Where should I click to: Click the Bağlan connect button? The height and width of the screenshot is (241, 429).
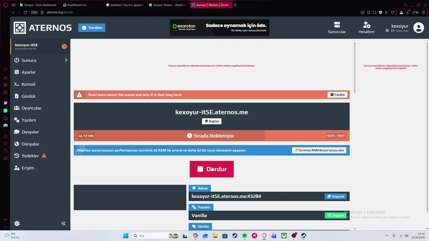(211, 121)
